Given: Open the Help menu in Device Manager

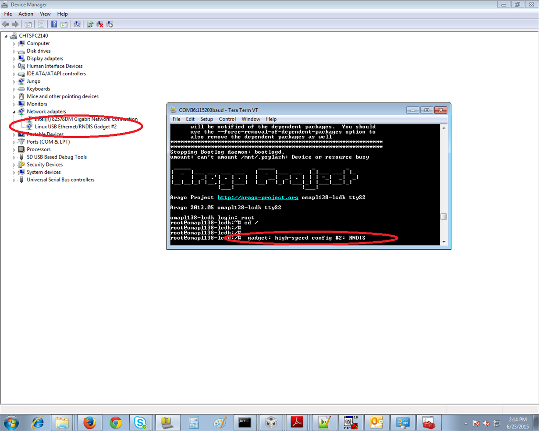Looking at the screenshot, I should [x=63, y=14].
